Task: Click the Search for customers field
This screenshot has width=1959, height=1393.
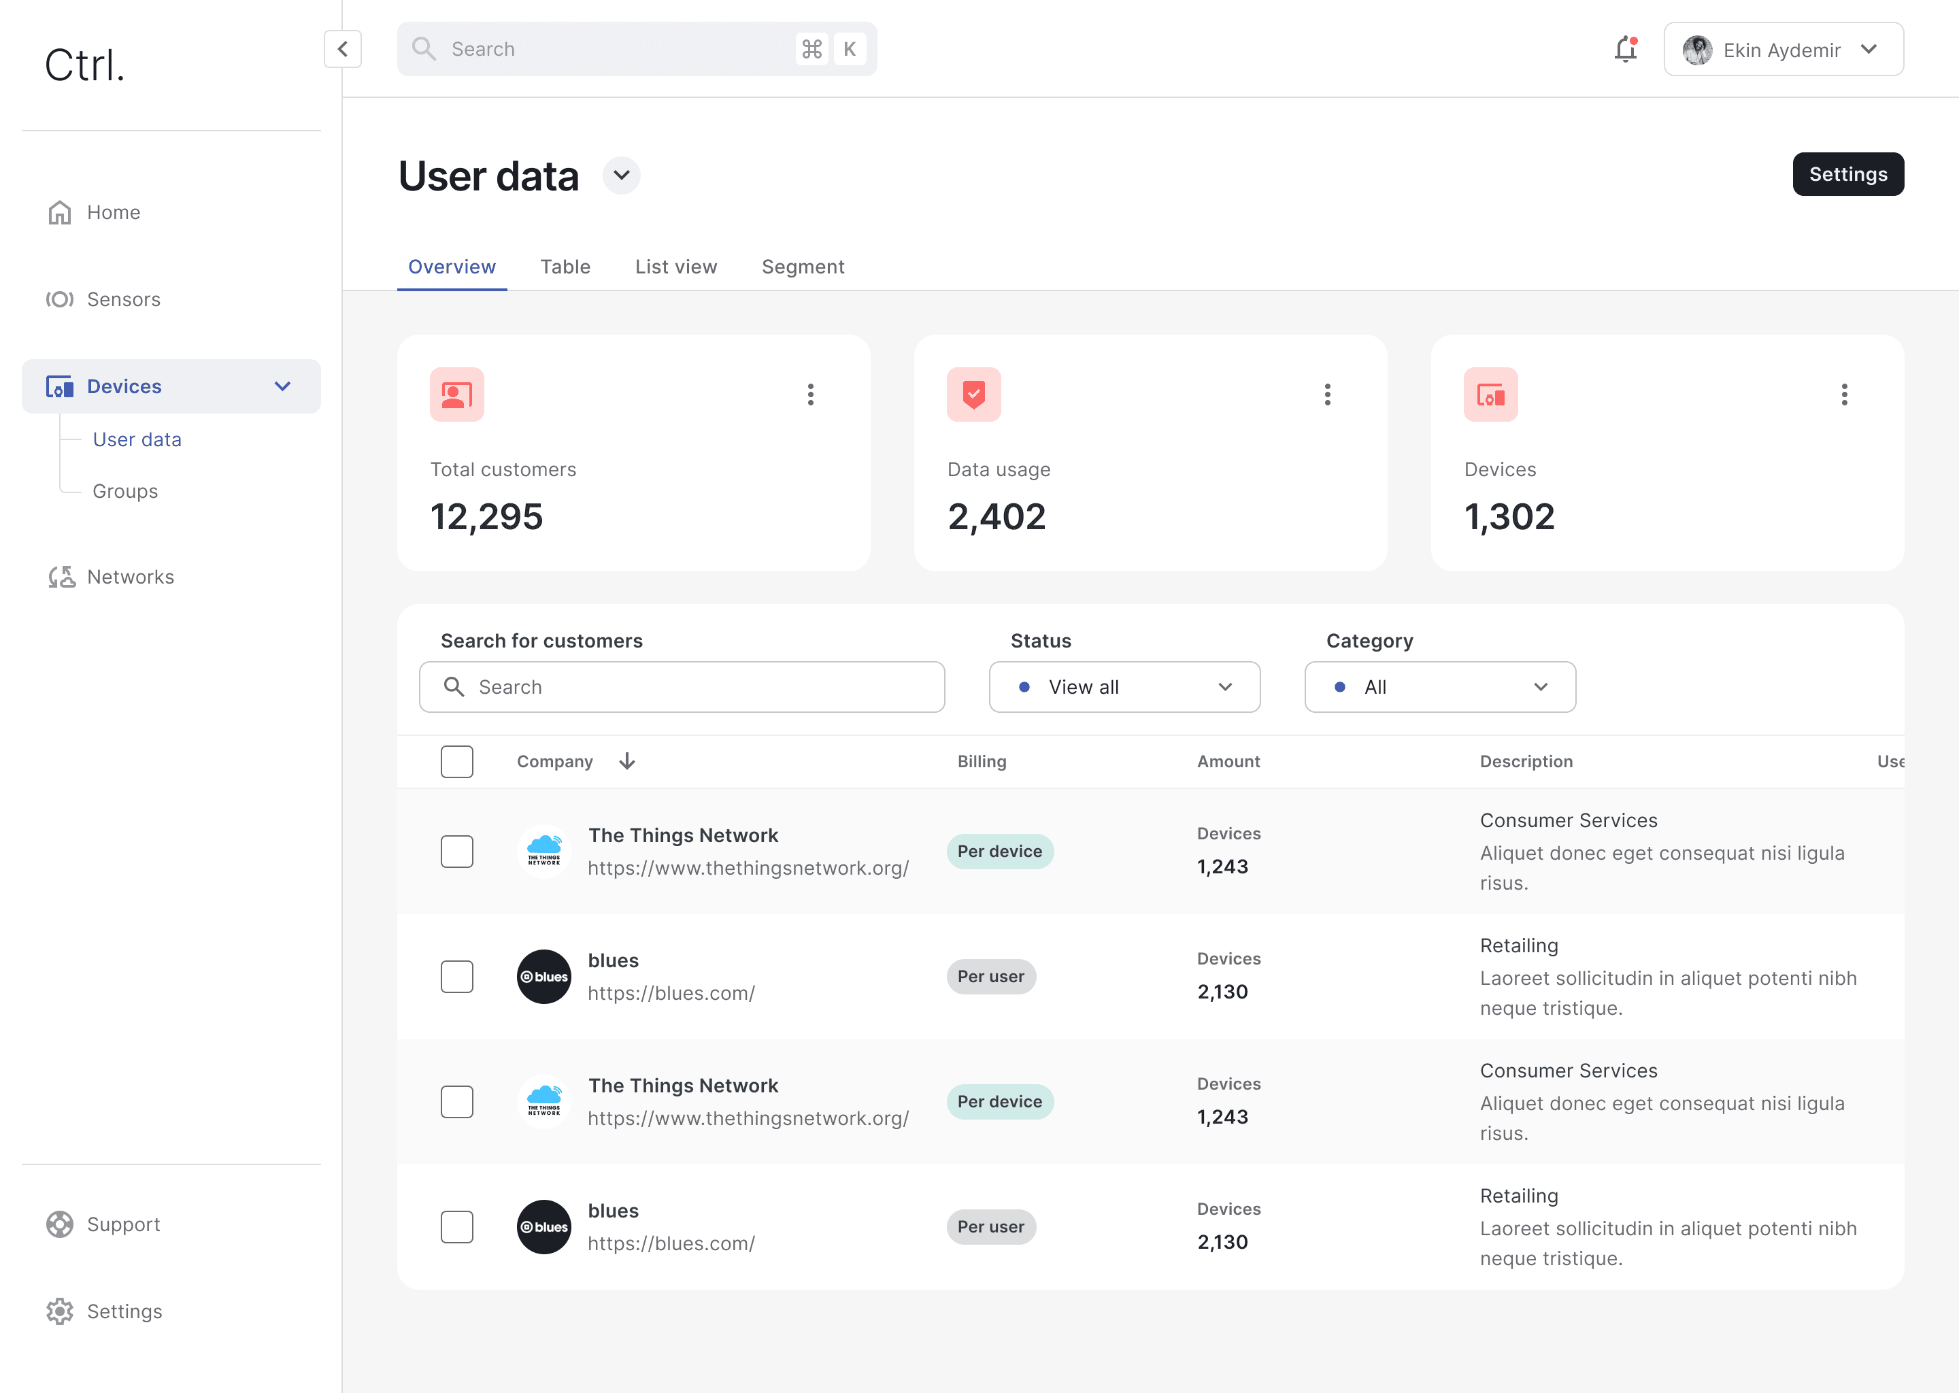Action: tap(682, 686)
